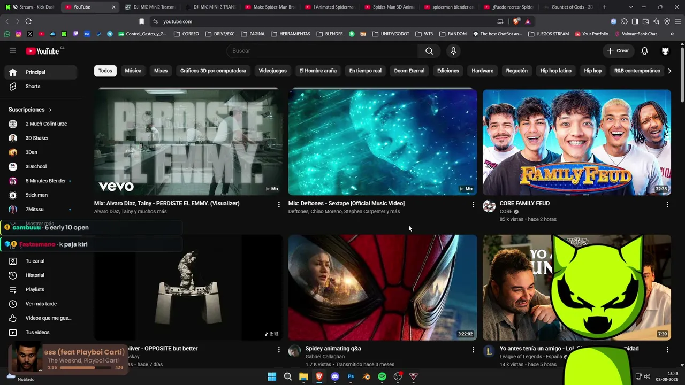Open File Explorer from the taskbar
The image size is (685, 385).
303,376
